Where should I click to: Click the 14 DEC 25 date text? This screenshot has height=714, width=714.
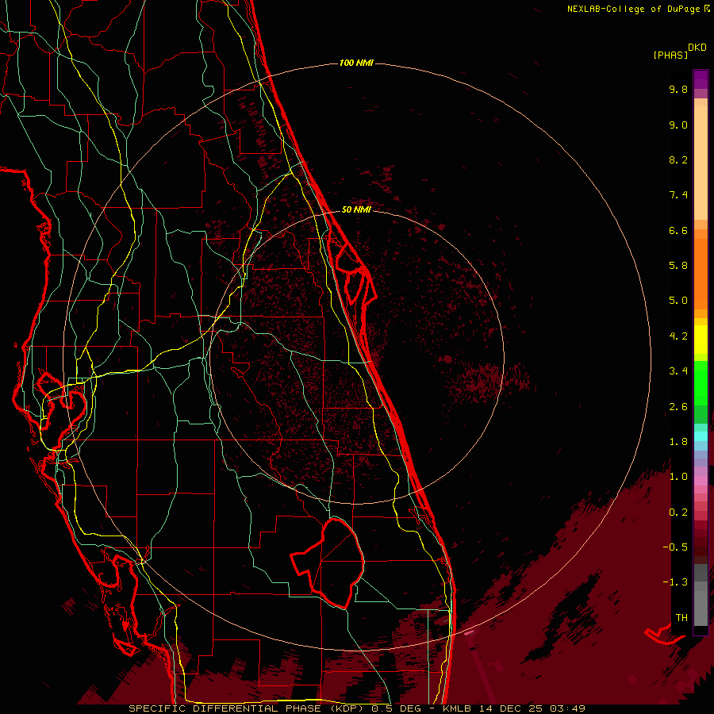point(511,708)
